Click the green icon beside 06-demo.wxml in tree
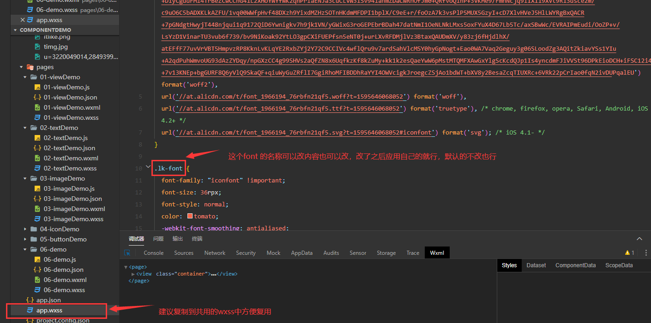 (38, 280)
